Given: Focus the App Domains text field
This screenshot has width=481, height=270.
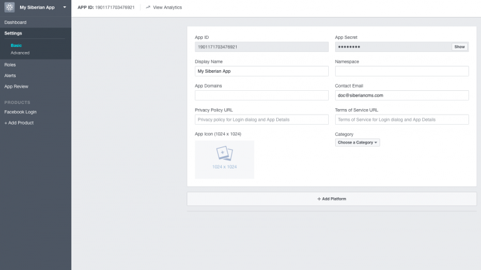Looking at the screenshot, I should coord(261,95).
